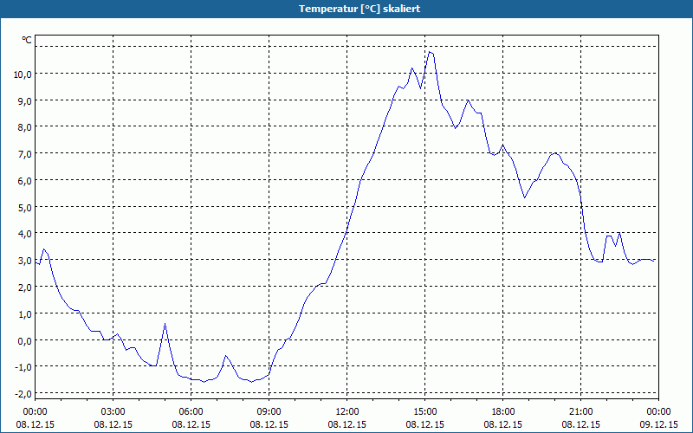Viewport: 693px width, 433px height.
Task: Click the 00:00 label above the first 08.12.15
Action: pos(35,412)
